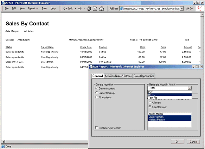Click the Mercury Production Management company text

tap(86, 40)
